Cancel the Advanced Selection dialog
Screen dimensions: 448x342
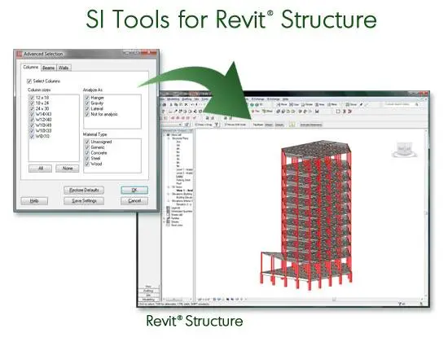click(x=134, y=201)
